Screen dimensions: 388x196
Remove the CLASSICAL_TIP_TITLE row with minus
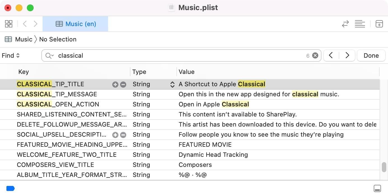pos(123,84)
